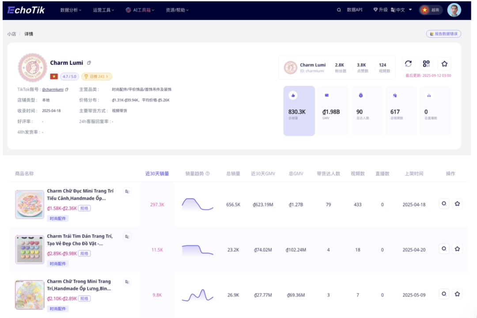Open first product thumbnail image
This screenshot has height=318, width=477.
30,204
